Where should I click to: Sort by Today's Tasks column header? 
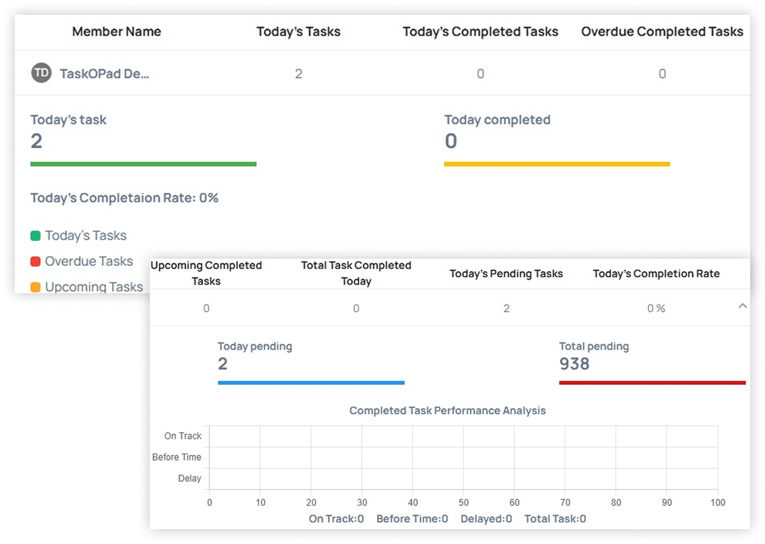pos(298,32)
